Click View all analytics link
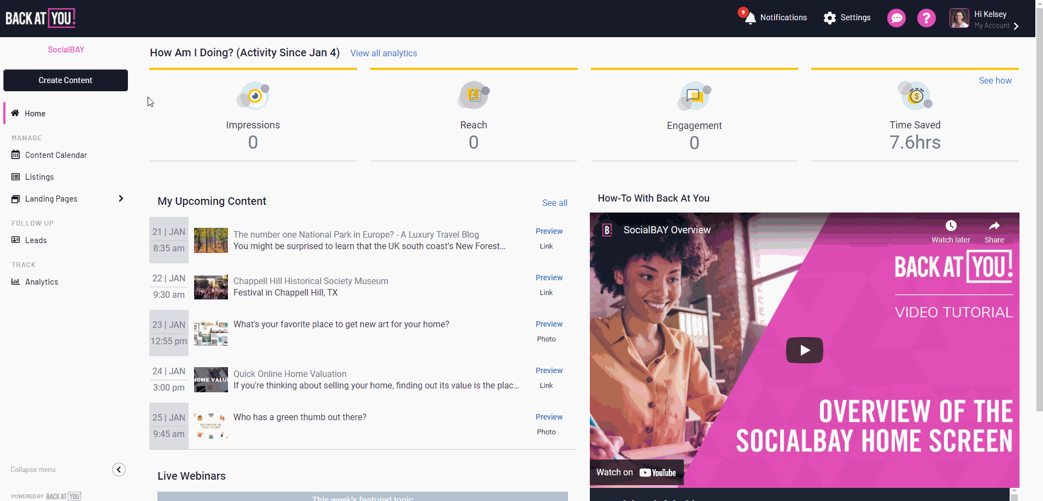Image resolution: width=1043 pixels, height=501 pixels. (384, 53)
